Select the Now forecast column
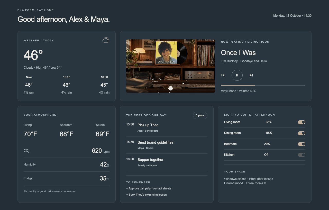329x210 pixels. (x=29, y=85)
